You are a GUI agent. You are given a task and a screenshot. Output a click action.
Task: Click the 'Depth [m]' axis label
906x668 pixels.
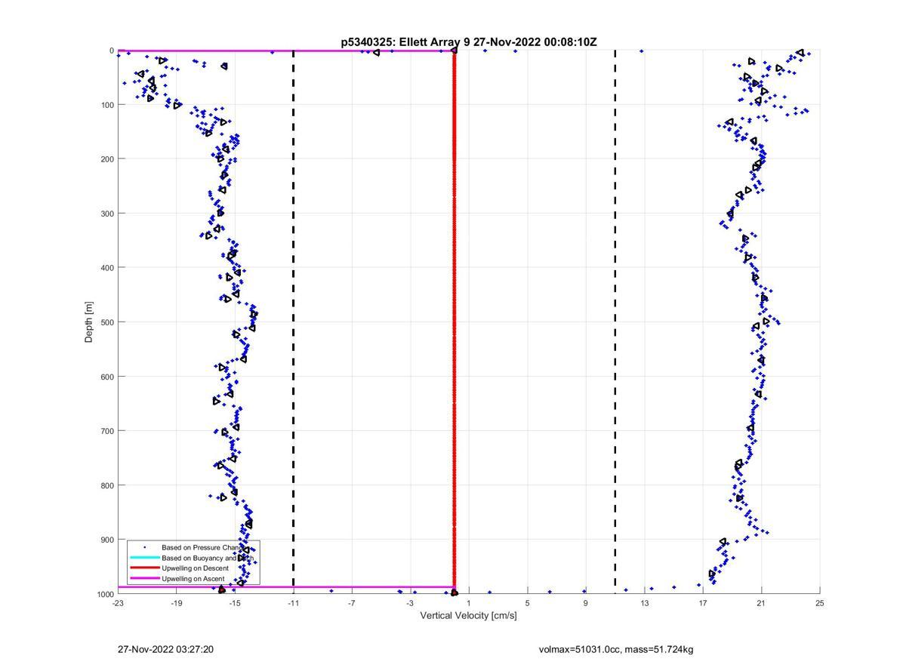point(89,322)
